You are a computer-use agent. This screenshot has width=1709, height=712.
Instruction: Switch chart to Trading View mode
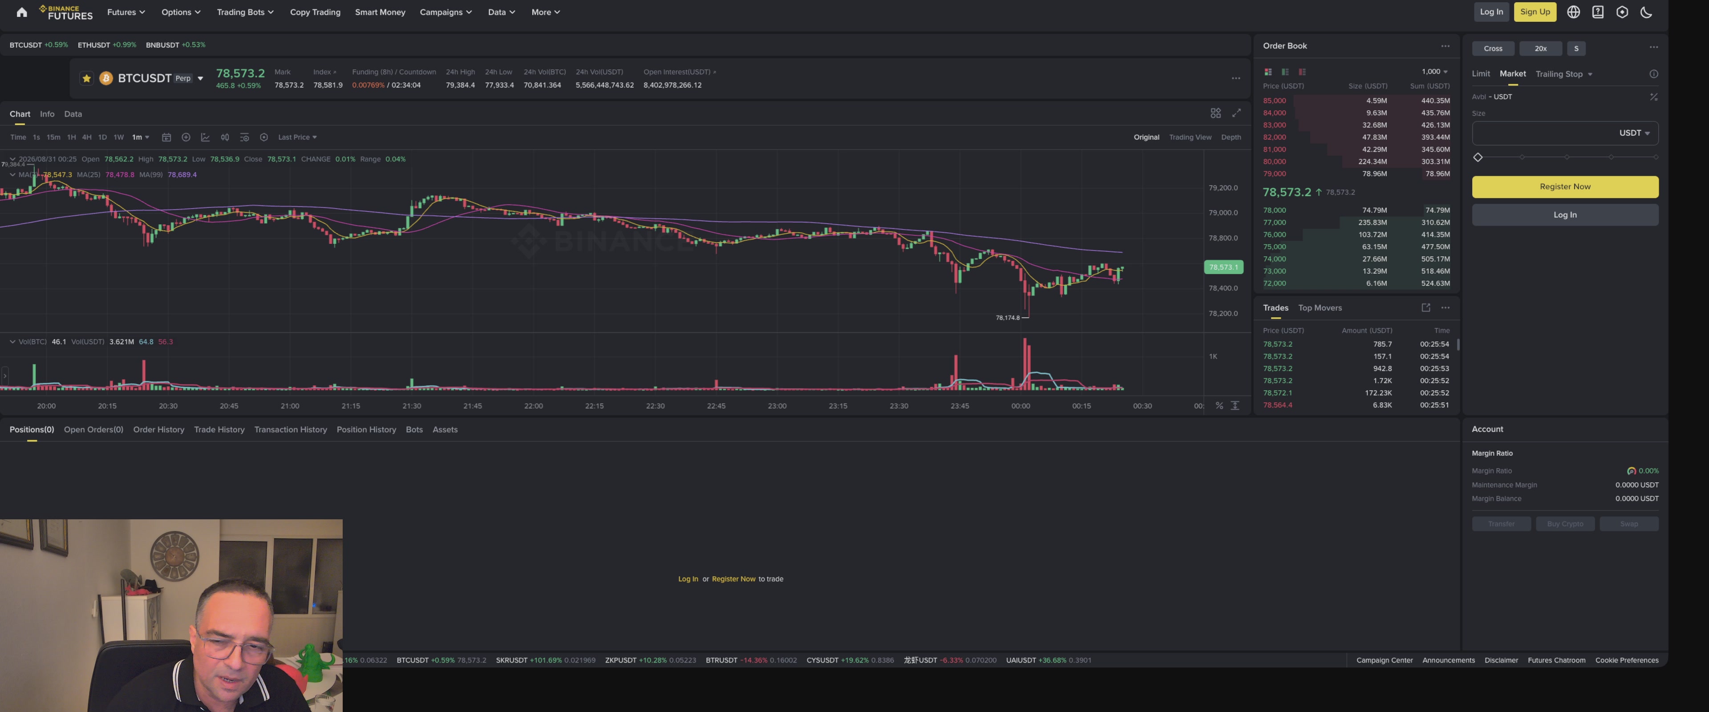click(1190, 138)
